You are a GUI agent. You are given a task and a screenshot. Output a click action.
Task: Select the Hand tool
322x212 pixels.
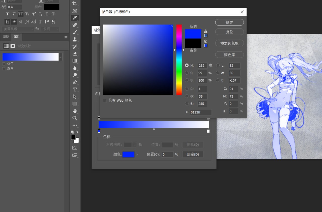point(75,111)
